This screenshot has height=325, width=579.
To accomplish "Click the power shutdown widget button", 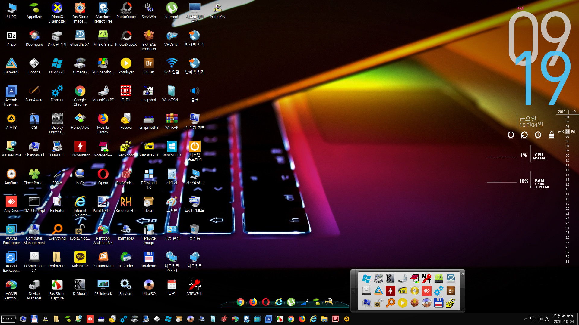I will click(x=511, y=135).
